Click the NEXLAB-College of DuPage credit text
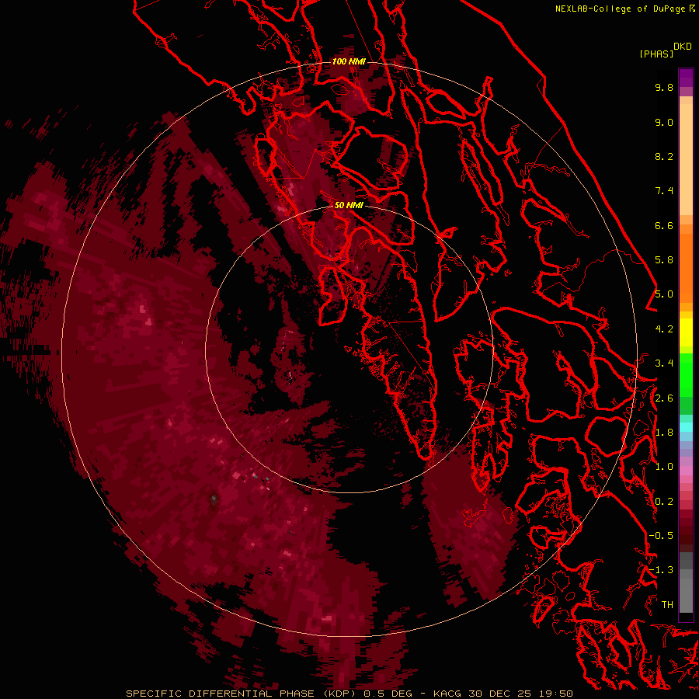 pyautogui.click(x=620, y=9)
